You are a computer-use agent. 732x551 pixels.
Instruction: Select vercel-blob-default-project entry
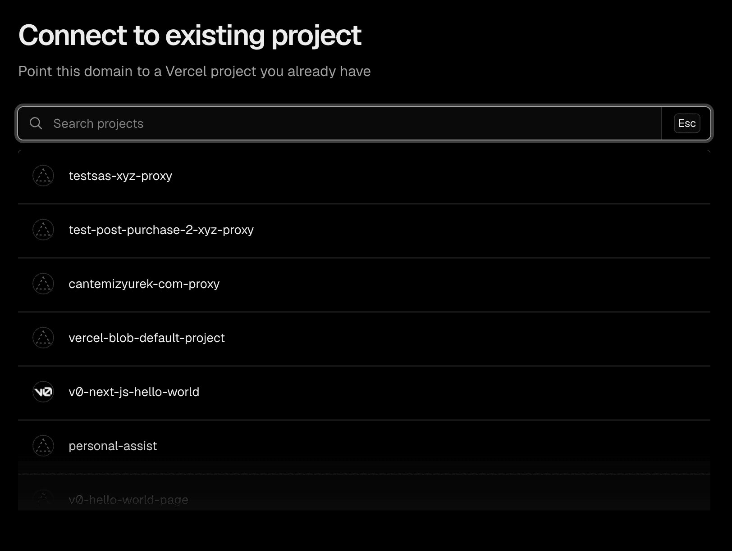pyautogui.click(x=364, y=339)
